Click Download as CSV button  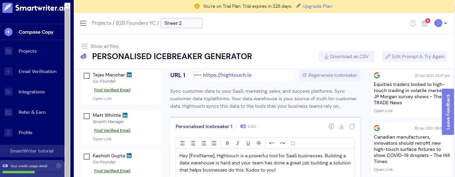346,56
